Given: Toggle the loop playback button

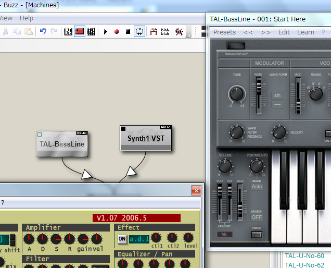Looking at the screenshot, I should coord(139,32).
